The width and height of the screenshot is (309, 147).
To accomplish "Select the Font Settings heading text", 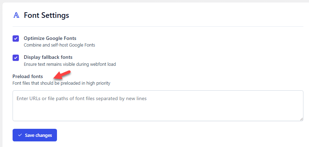I will pyautogui.click(x=46, y=15).
